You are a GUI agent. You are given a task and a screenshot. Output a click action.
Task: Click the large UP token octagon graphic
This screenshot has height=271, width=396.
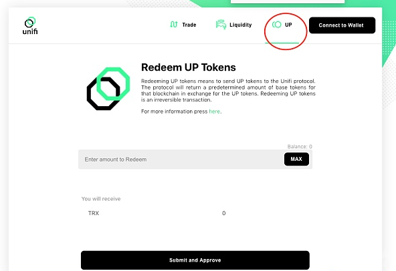point(108,89)
